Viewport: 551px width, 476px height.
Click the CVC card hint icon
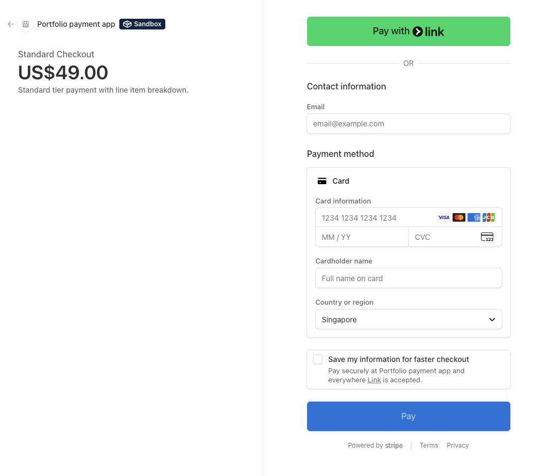(x=487, y=237)
